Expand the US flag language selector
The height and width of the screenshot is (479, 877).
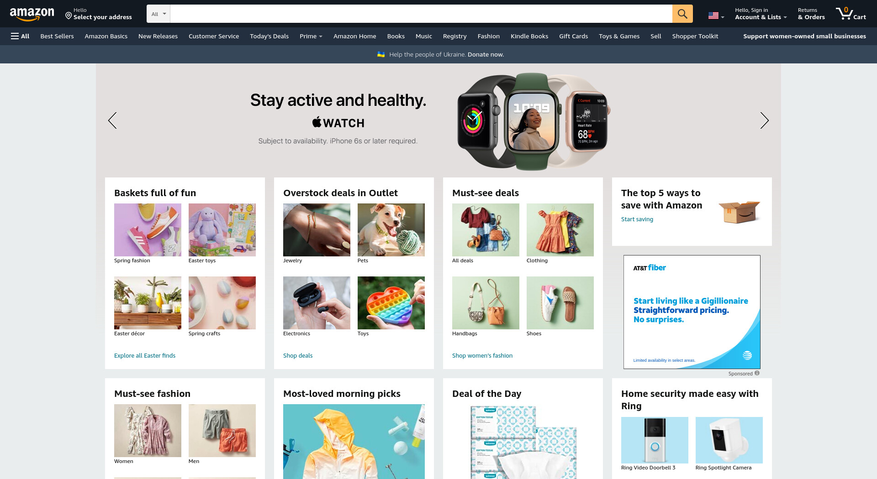point(716,16)
